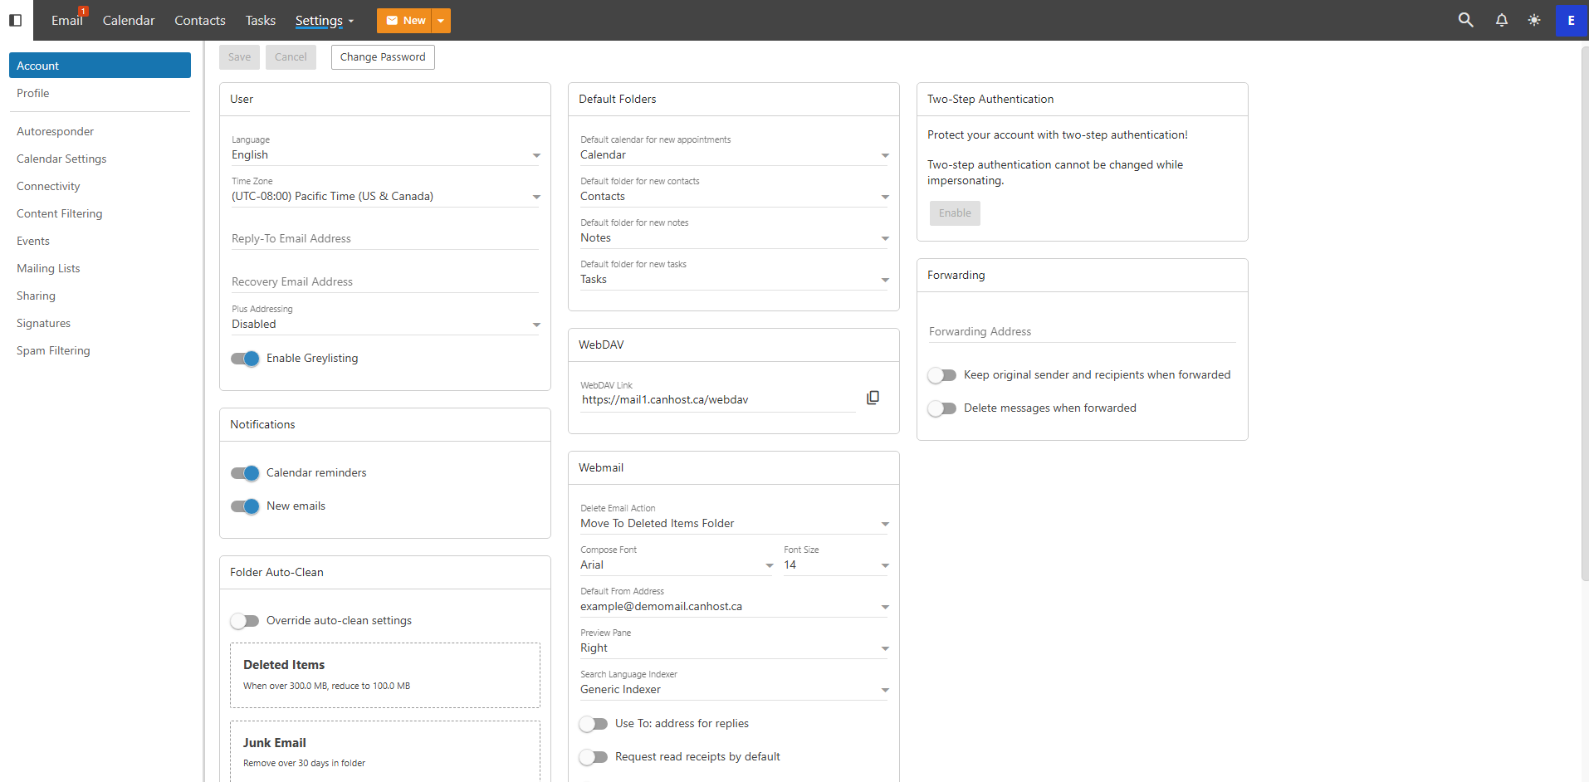Viewport: 1589px width, 782px height.
Task: Click the envelope New button
Action: [x=405, y=21]
